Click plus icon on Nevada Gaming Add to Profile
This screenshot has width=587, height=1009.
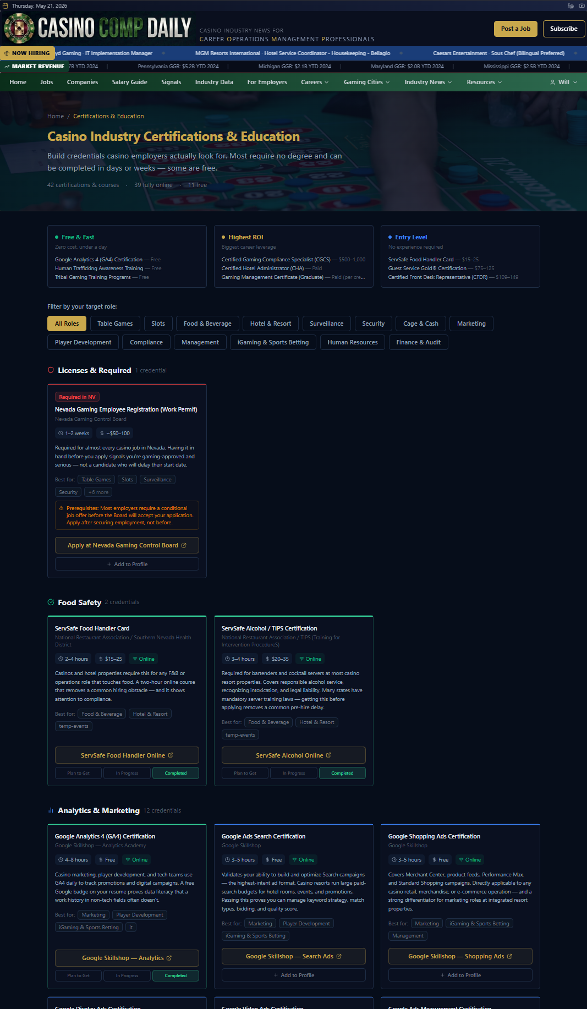pyautogui.click(x=109, y=564)
